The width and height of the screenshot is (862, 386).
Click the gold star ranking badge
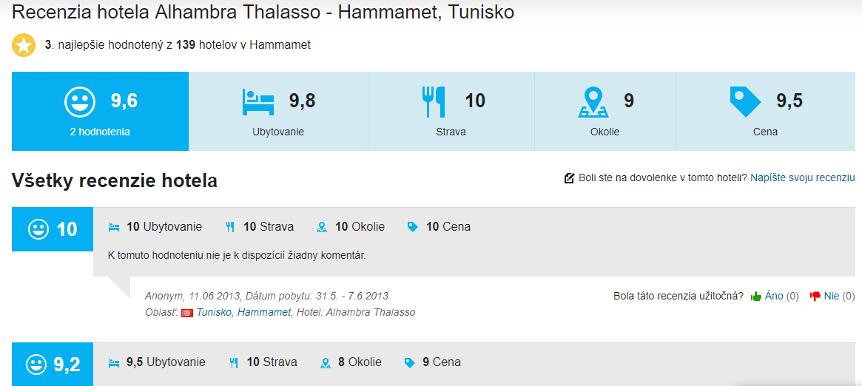[x=24, y=45]
